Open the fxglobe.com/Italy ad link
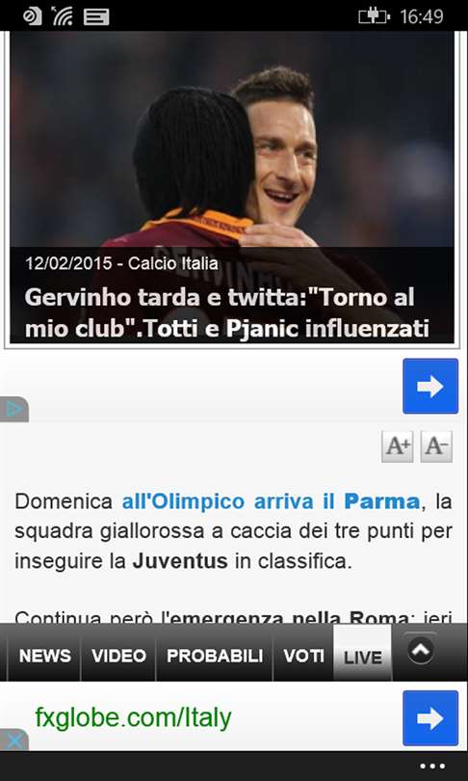The height and width of the screenshot is (781, 468). tap(133, 717)
